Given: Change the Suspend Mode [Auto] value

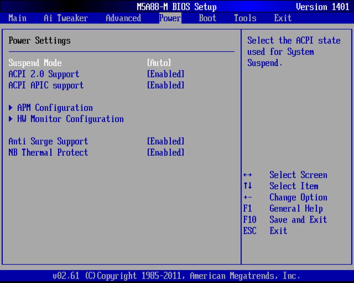Looking at the screenshot, I should point(159,63).
